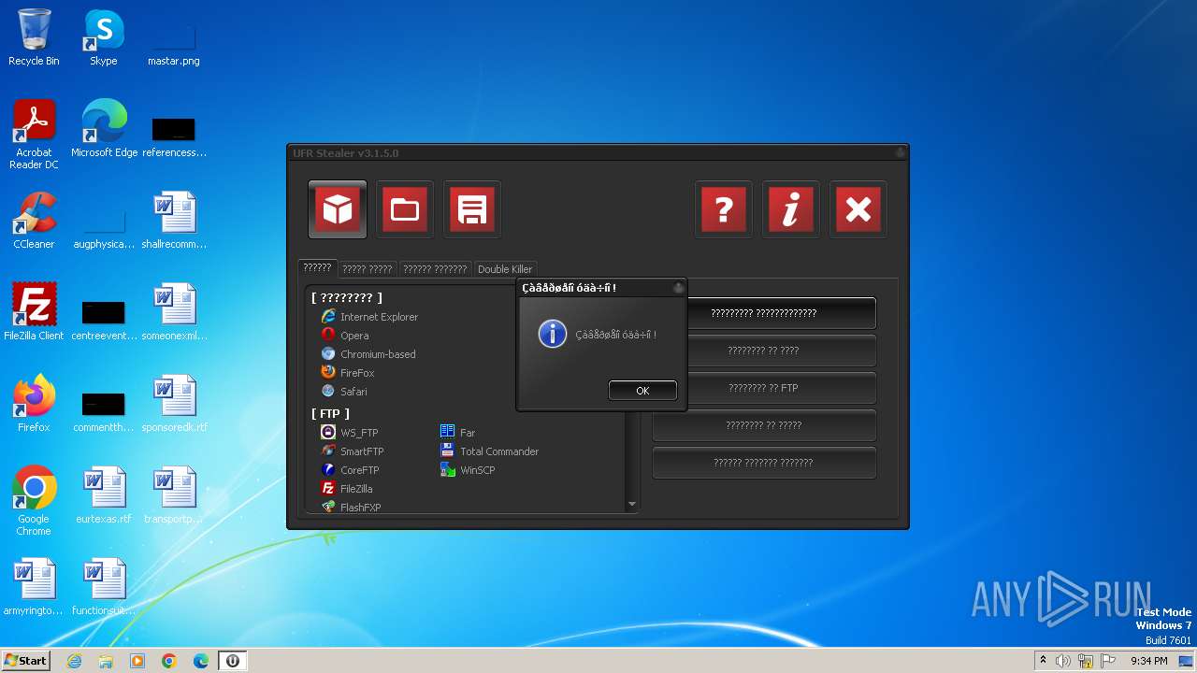Open CCleaner desktop shortcut
The width and height of the screenshot is (1197, 673).
click(34, 221)
